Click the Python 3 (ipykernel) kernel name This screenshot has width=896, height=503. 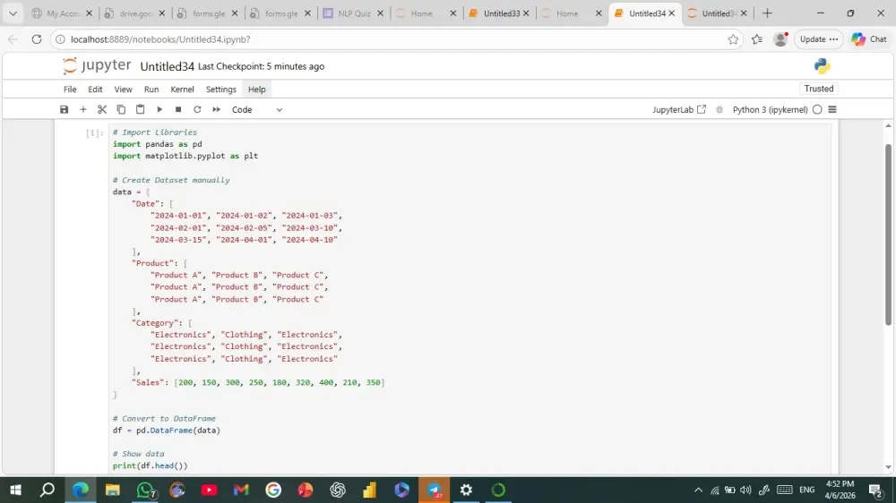[x=770, y=109]
